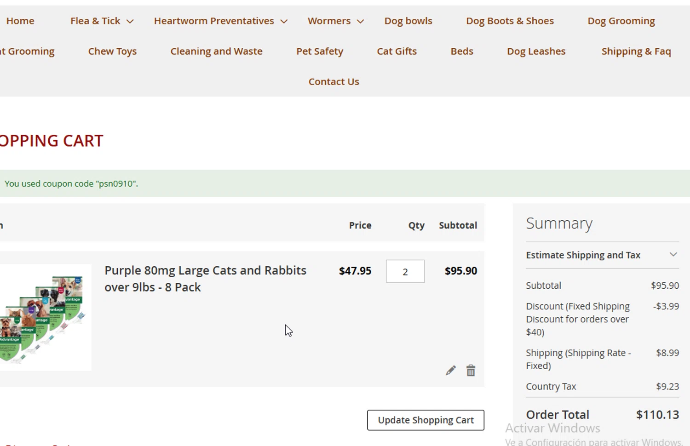The image size is (690, 446).
Task: Open Flea & Tick menu item
Action: (x=95, y=21)
